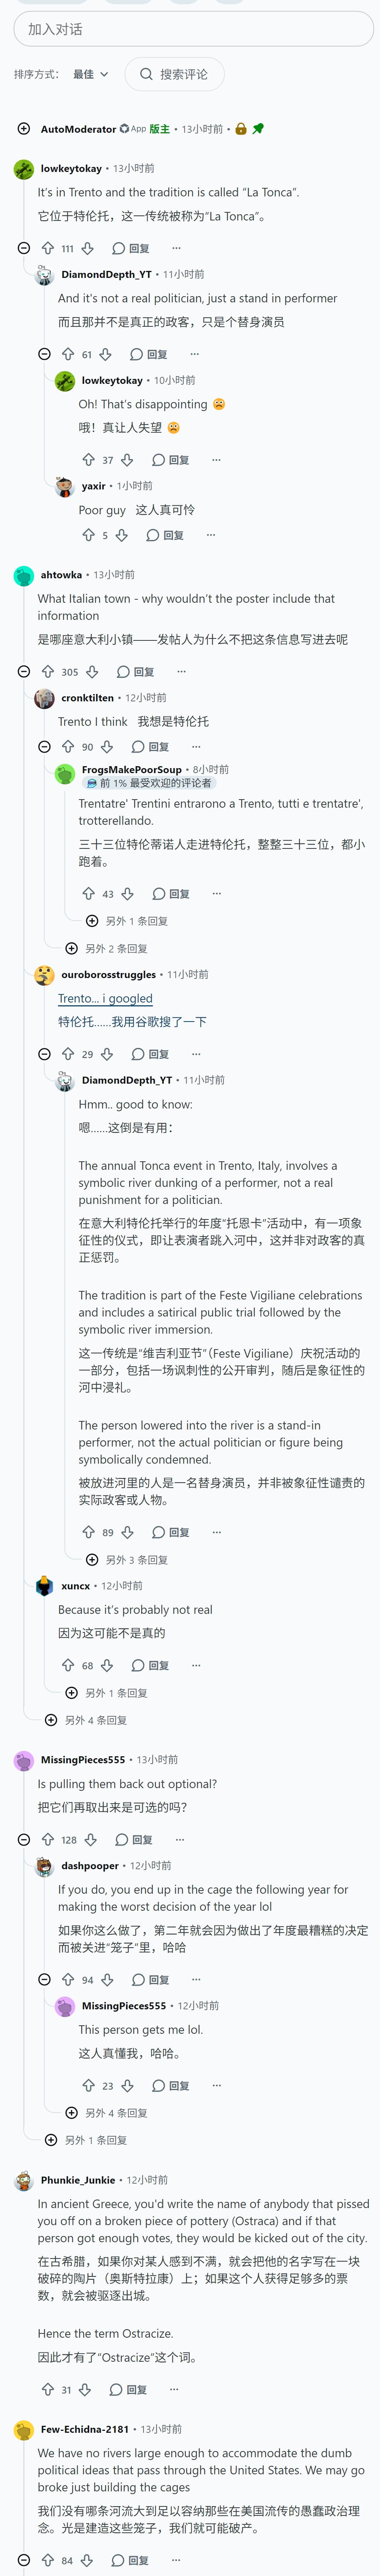Upvote MissingPieces555's pulling back out comment
380x2576 pixels.
[47, 1840]
